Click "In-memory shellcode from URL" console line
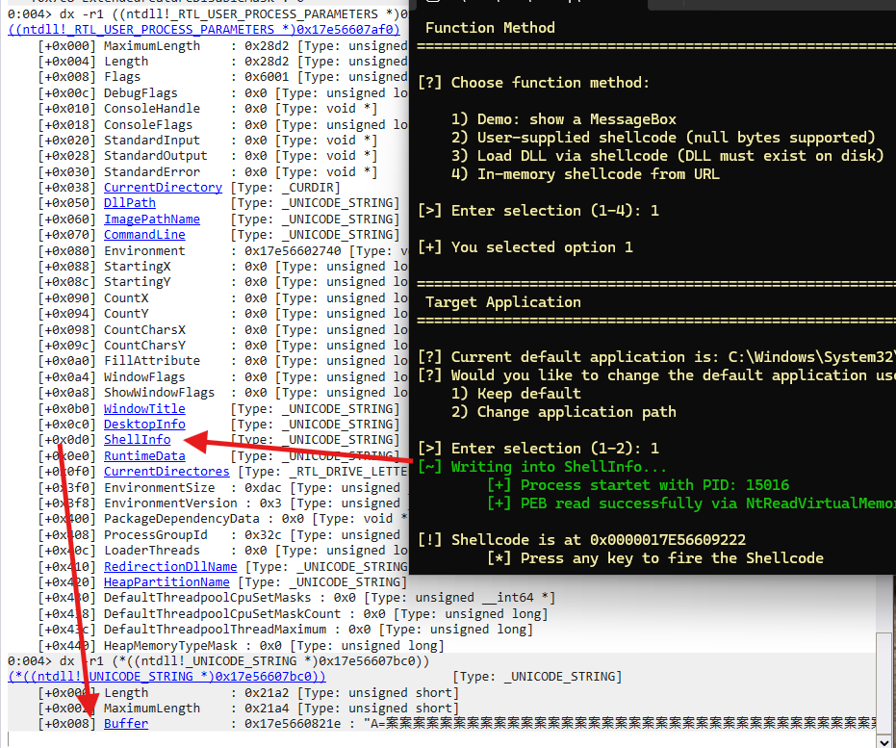 point(585,173)
